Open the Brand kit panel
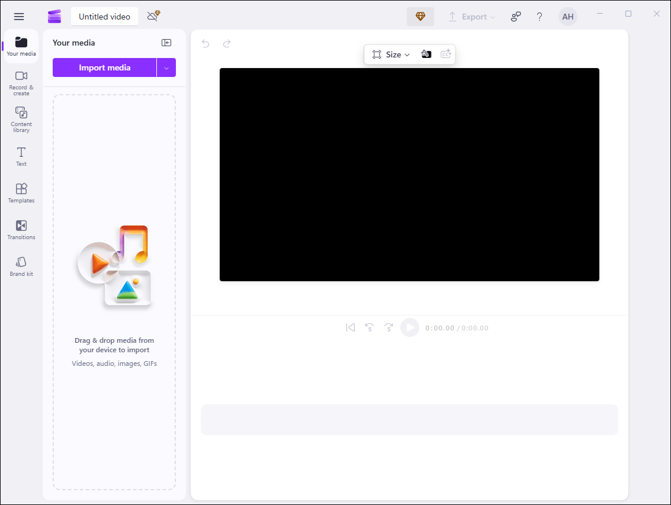Viewport: 671px width, 505px height. [x=21, y=265]
